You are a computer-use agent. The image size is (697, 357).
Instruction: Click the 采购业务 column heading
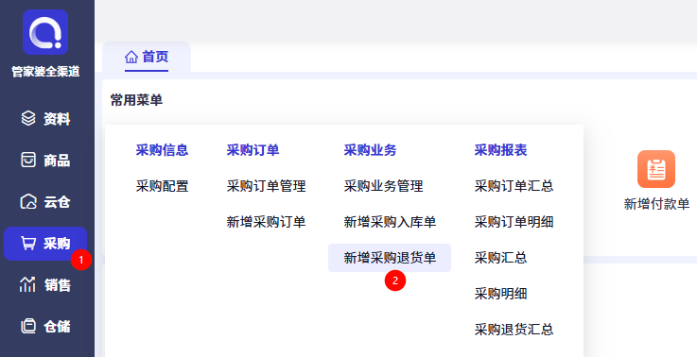pyautogui.click(x=370, y=150)
